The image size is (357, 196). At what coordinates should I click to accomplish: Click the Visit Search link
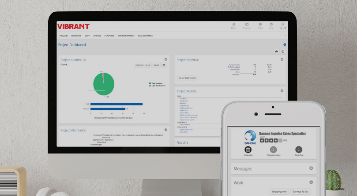click(184, 101)
